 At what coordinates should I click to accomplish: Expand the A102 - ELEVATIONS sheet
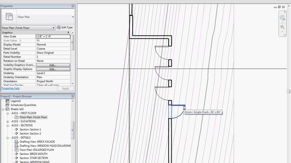(x=8, y=121)
